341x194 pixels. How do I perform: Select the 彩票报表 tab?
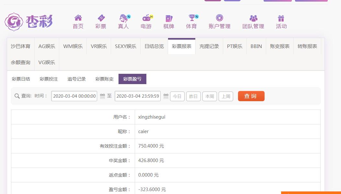pyautogui.click(x=182, y=46)
